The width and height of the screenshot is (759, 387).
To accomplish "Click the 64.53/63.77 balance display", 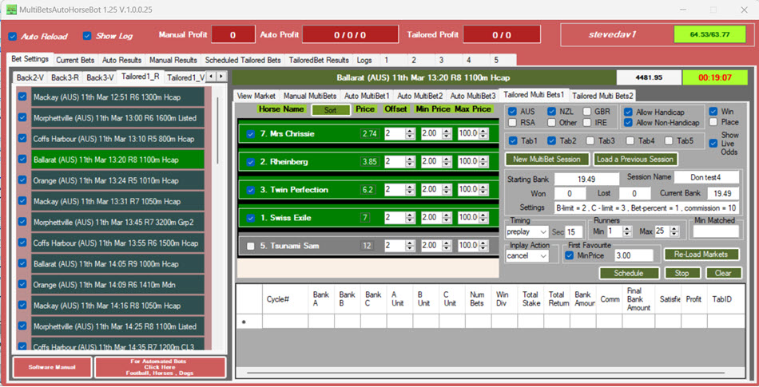I will (x=709, y=35).
